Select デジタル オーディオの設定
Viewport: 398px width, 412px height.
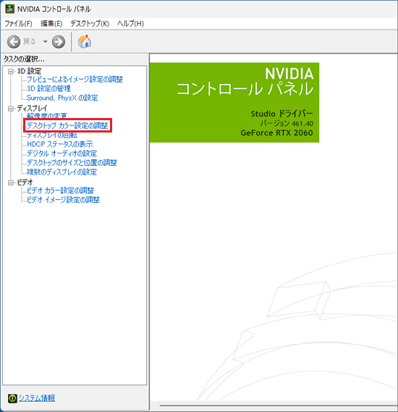pyautogui.click(x=62, y=154)
